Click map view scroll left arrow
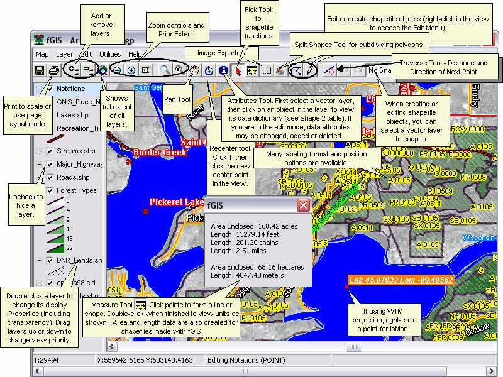503x377 pixels. click(x=112, y=347)
